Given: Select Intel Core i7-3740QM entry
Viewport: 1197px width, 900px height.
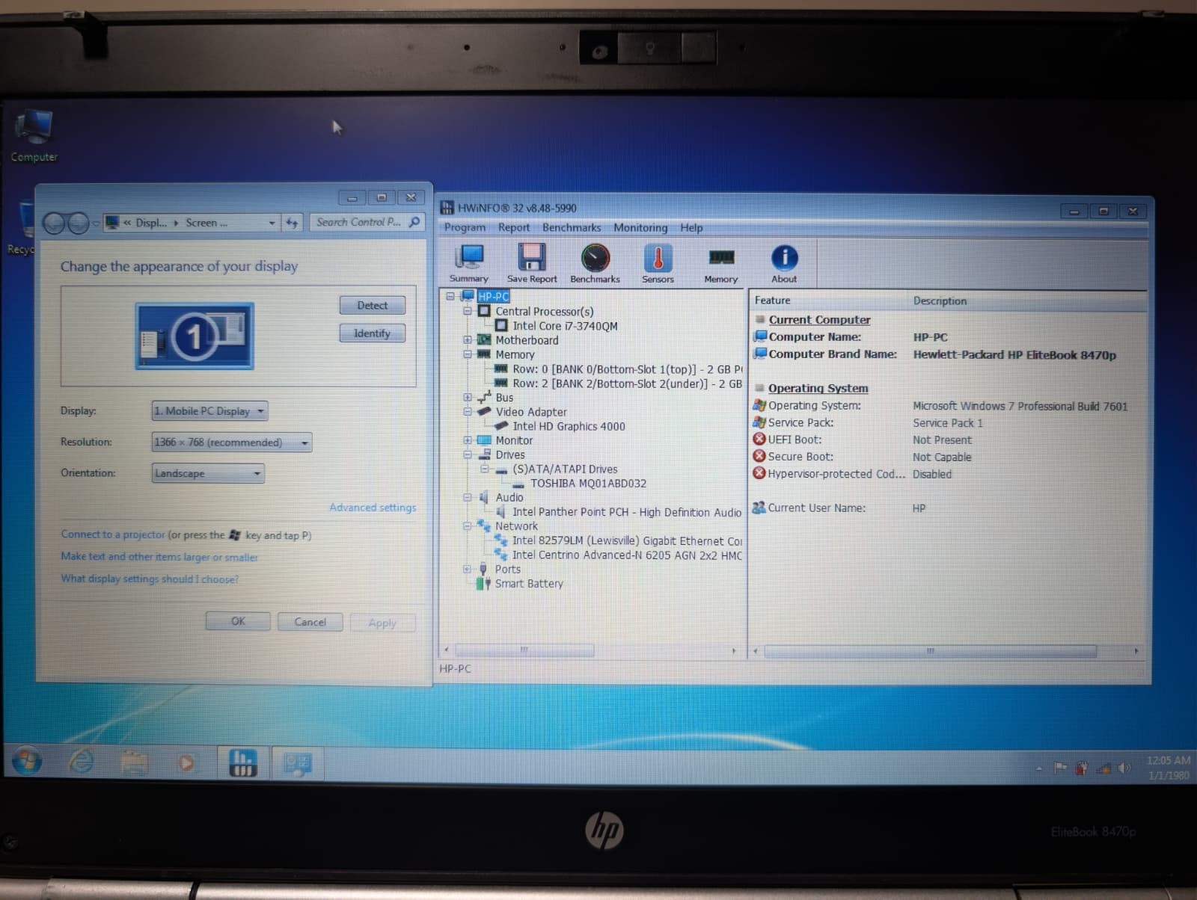Looking at the screenshot, I should [565, 326].
